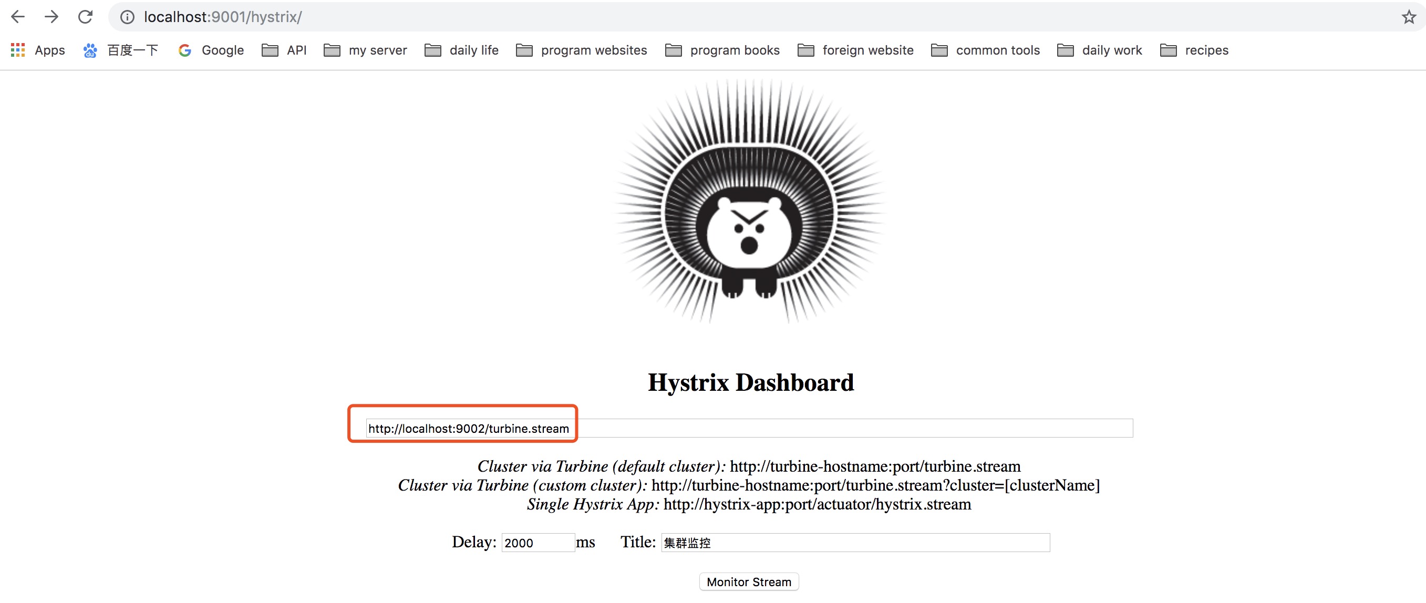Open the 百度一下 bookmark
Viewport: 1426px width, 603px height.
coord(121,50)
